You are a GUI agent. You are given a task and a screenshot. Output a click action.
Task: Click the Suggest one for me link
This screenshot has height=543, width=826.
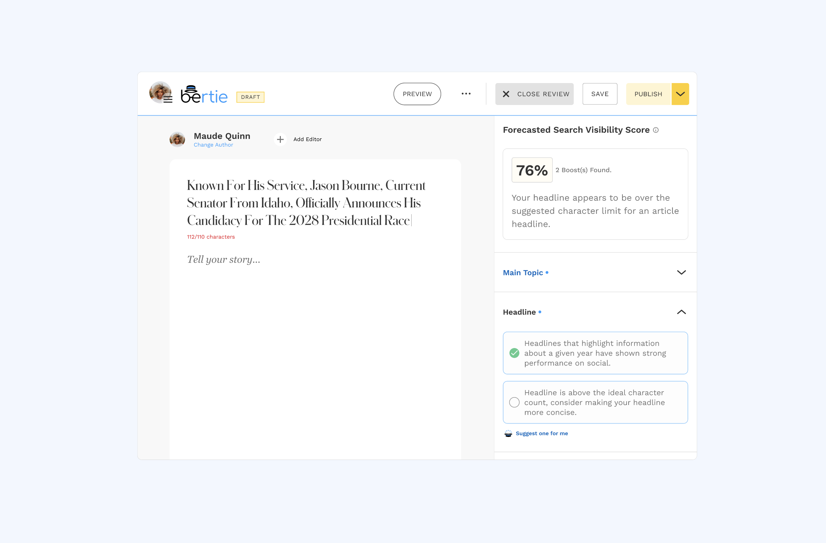[x=541, y=434]
